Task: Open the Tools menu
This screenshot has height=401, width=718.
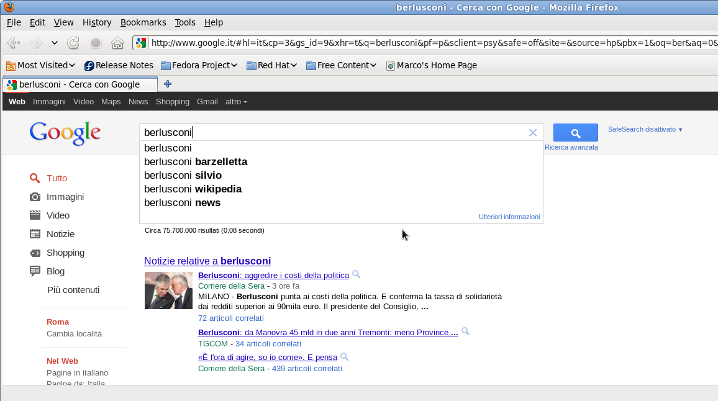Action: click(185, 22)
